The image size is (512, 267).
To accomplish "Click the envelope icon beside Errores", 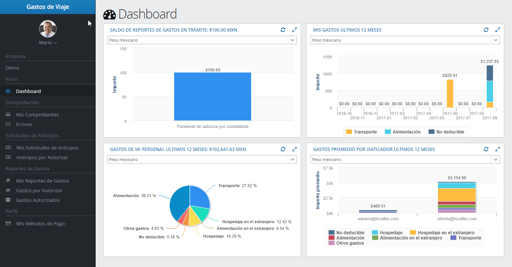I will click(x=8, y=124).
